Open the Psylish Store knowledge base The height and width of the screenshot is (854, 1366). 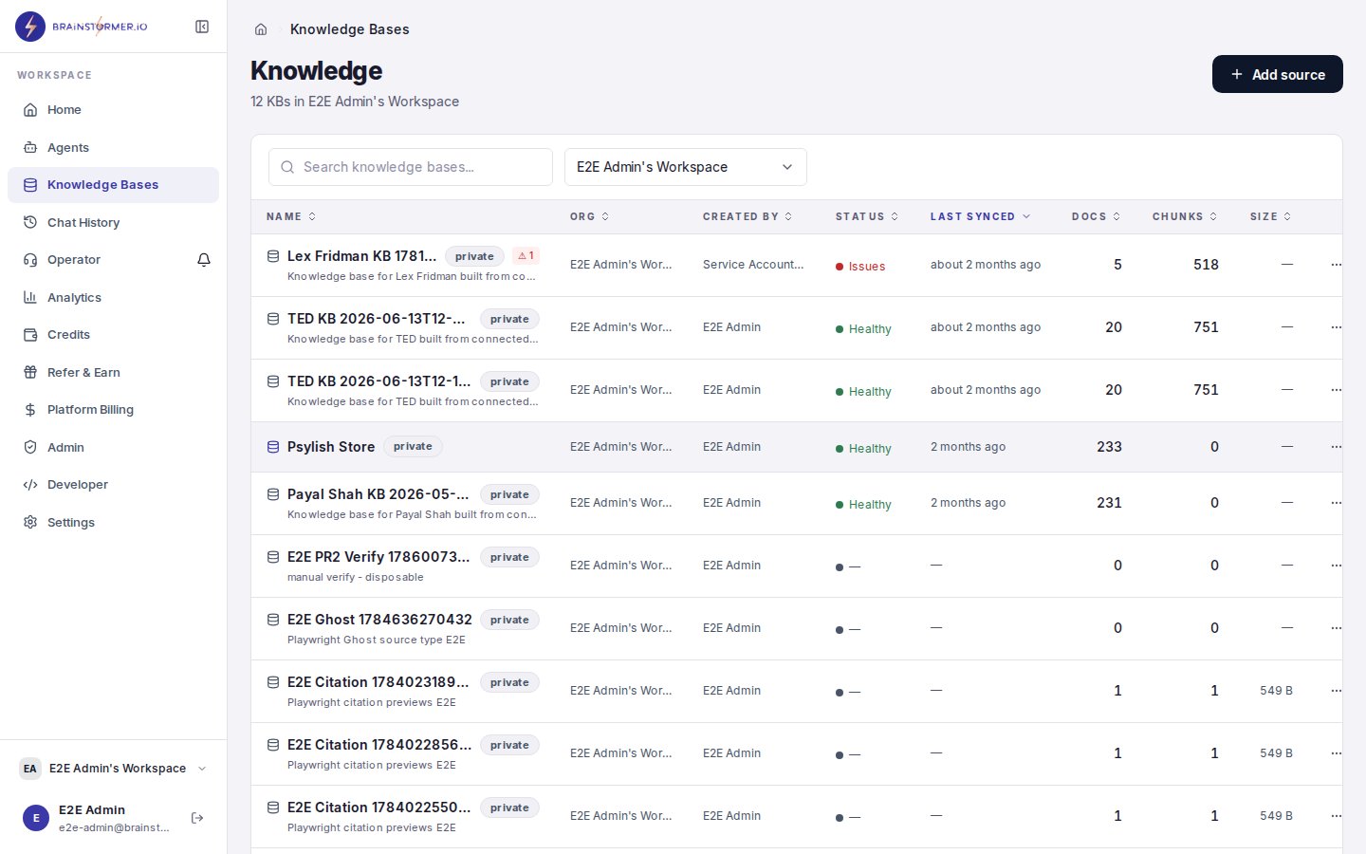[331, 447]
